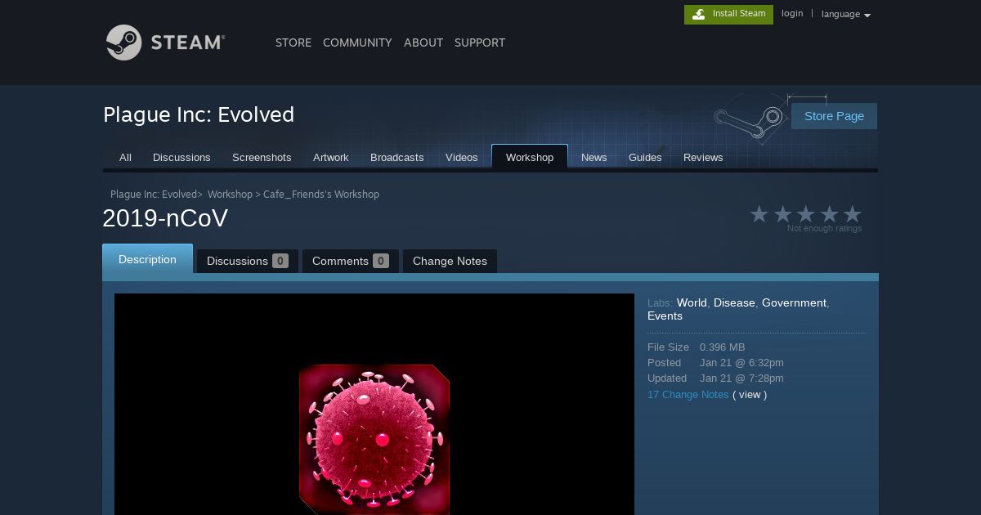Viewport: 981px width, 515px height.
Task: Switch to the News tab
Action: 594,158
